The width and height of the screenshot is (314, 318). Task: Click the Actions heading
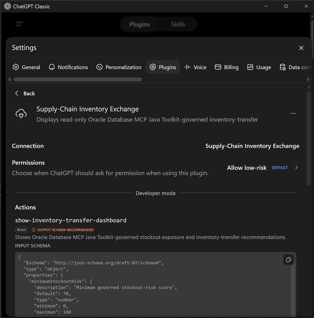[x=25, y=207]
